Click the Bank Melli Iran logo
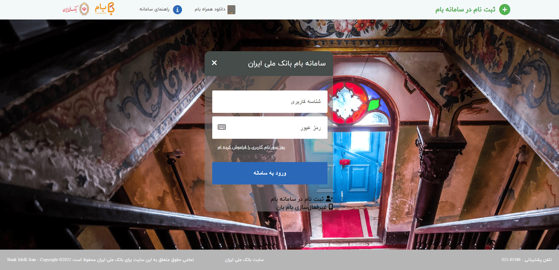559x270 pixels. click(76, 9)
